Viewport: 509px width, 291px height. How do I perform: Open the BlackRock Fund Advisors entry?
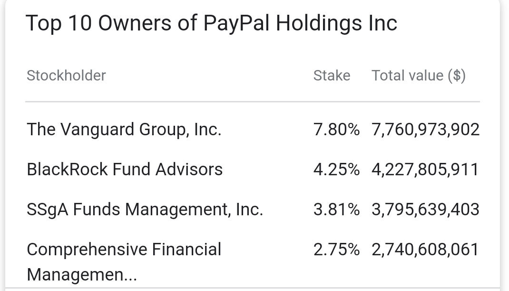point(125,169)
